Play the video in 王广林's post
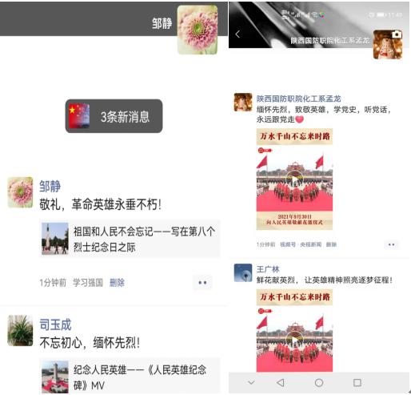411x395 pixels. point(294,340)
